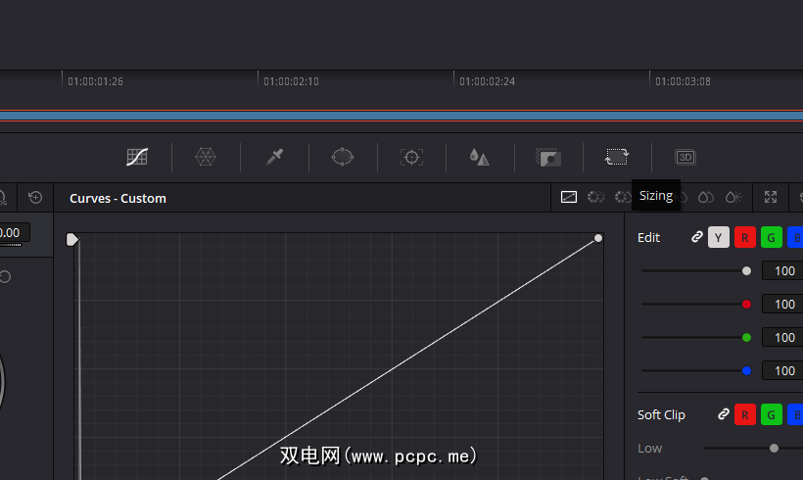Expand the curves panel to full view
Image resolution: width=803 pixels, height=480 pixels.
[x=771, y=197]
